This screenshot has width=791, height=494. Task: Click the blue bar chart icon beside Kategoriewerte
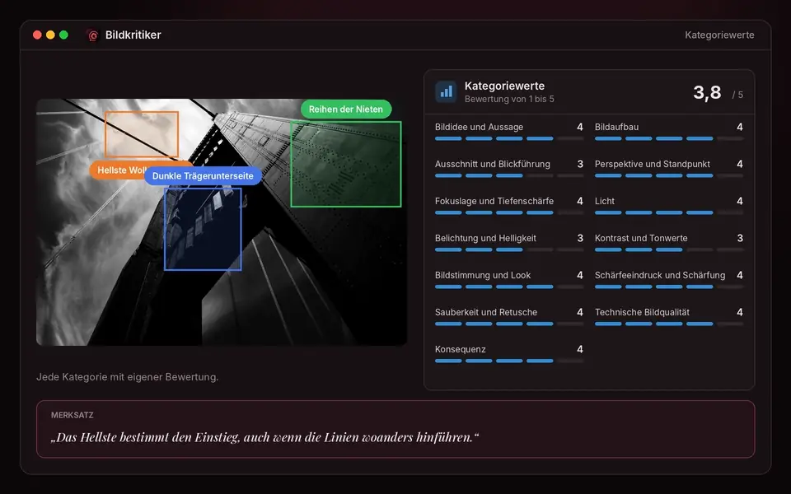click(x=446, y=91)
